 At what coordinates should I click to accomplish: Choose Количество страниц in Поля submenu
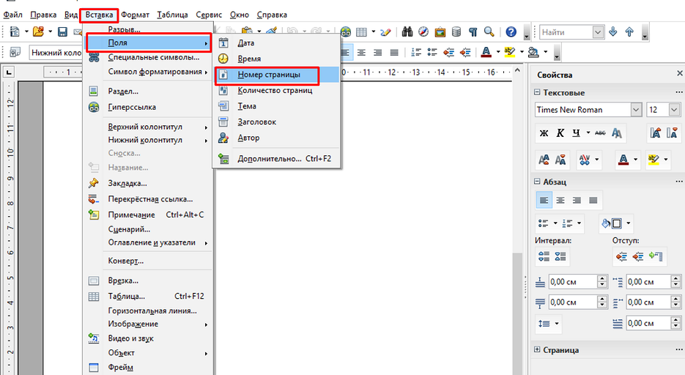(275, 91)
